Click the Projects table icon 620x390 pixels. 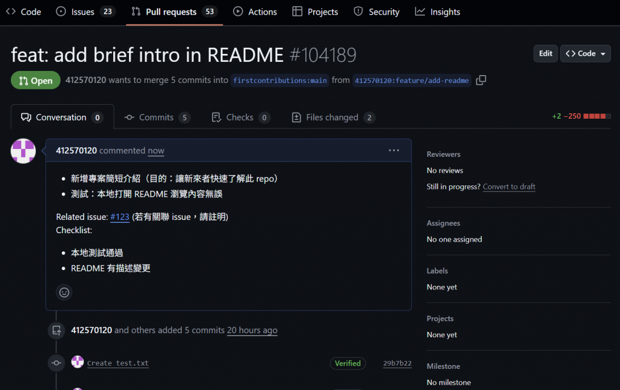[297, 12]
